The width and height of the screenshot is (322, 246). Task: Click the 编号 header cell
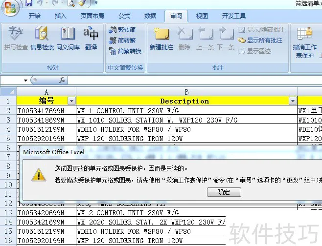[46, 101]
